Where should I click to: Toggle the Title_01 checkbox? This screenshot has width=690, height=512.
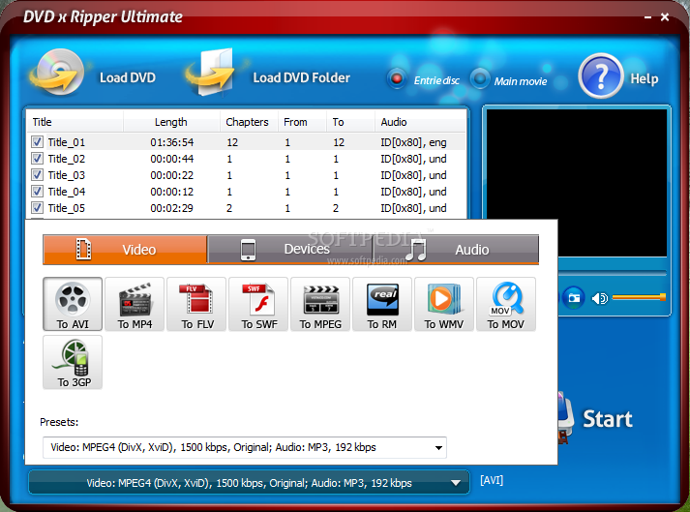(38, 141)
